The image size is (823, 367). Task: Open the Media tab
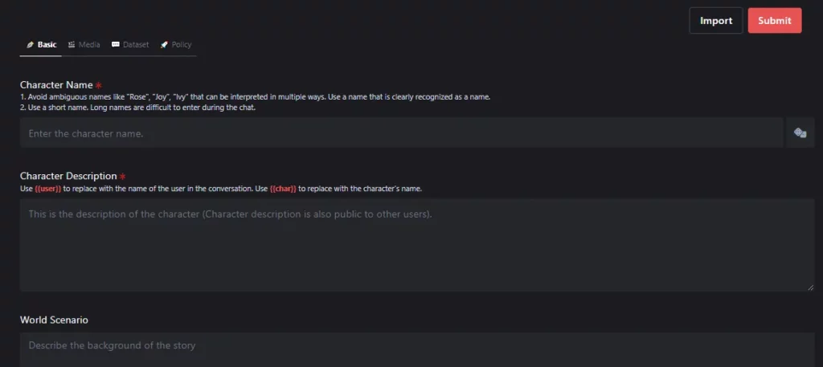tap(89, 45)
